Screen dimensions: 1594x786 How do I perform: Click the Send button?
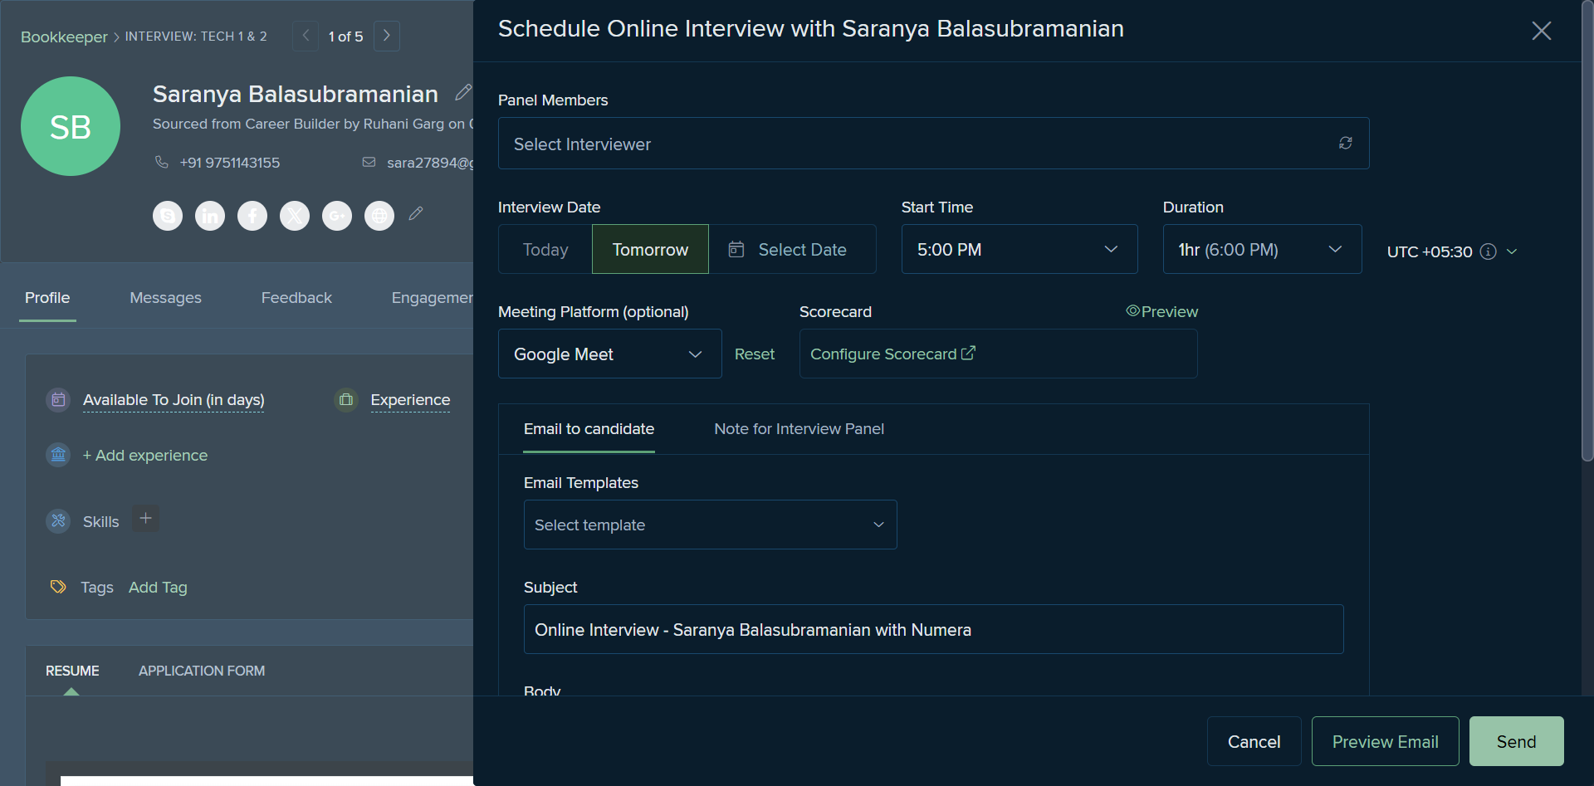tap(1516, 741)
